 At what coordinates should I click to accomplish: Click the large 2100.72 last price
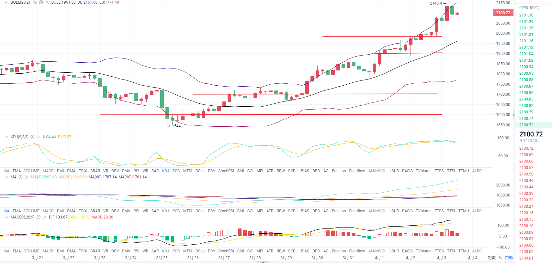[531, 134]
